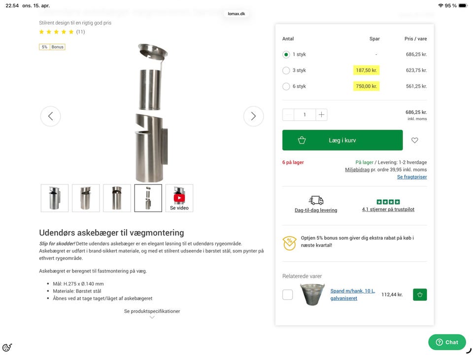
Task: Click previous image arrow in gallery
Action: coord(50,116)
